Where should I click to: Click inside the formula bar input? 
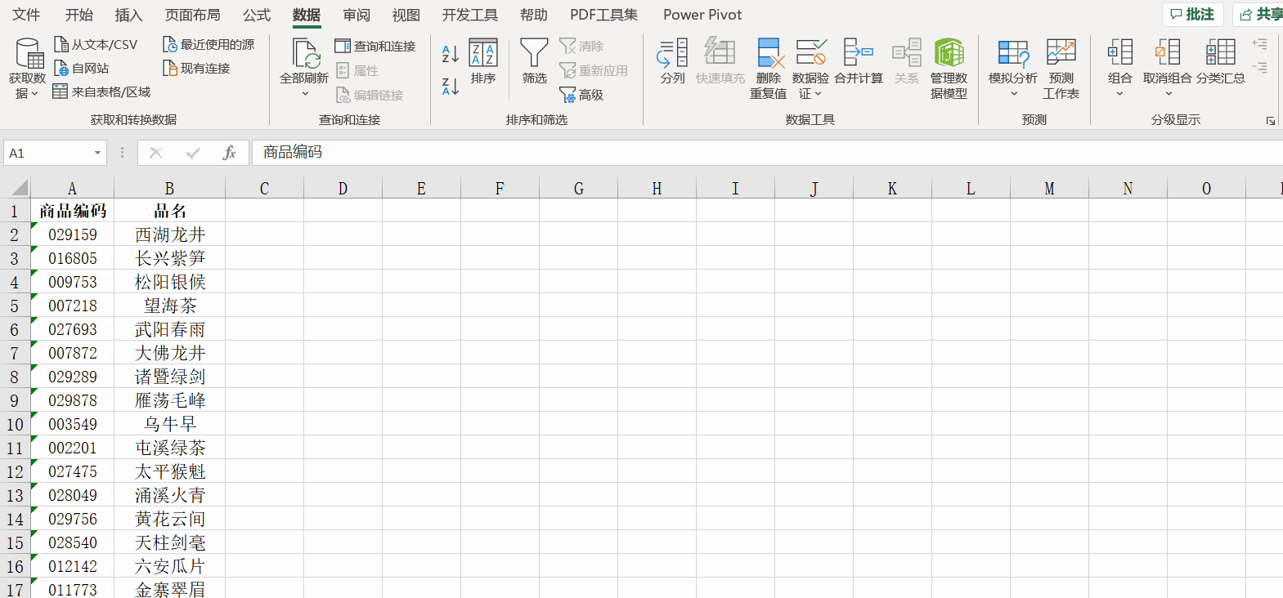pos(736,153)
